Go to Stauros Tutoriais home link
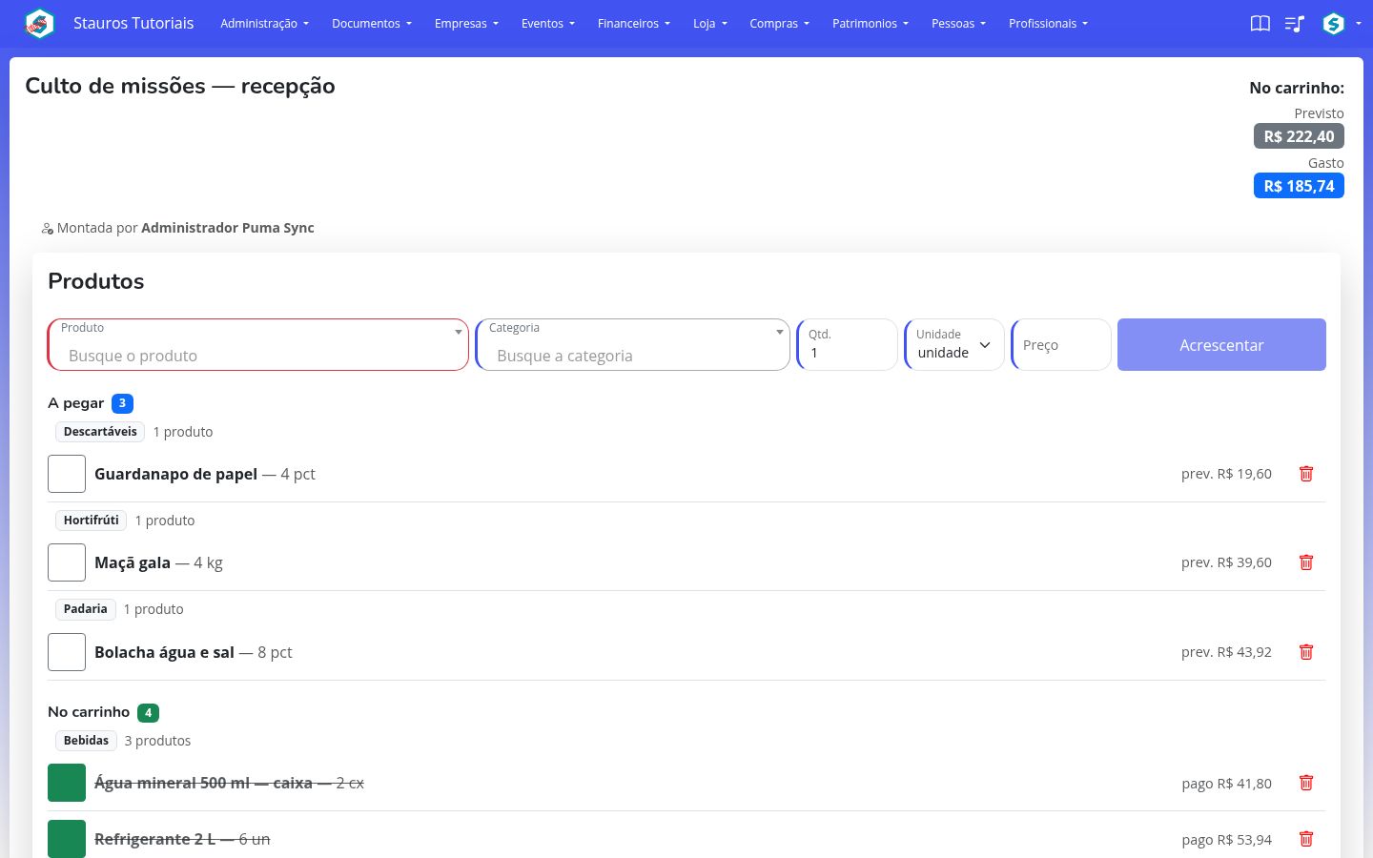Image resolution: width=1373 pixels, height=858 pixels. [x=133, y=23]
